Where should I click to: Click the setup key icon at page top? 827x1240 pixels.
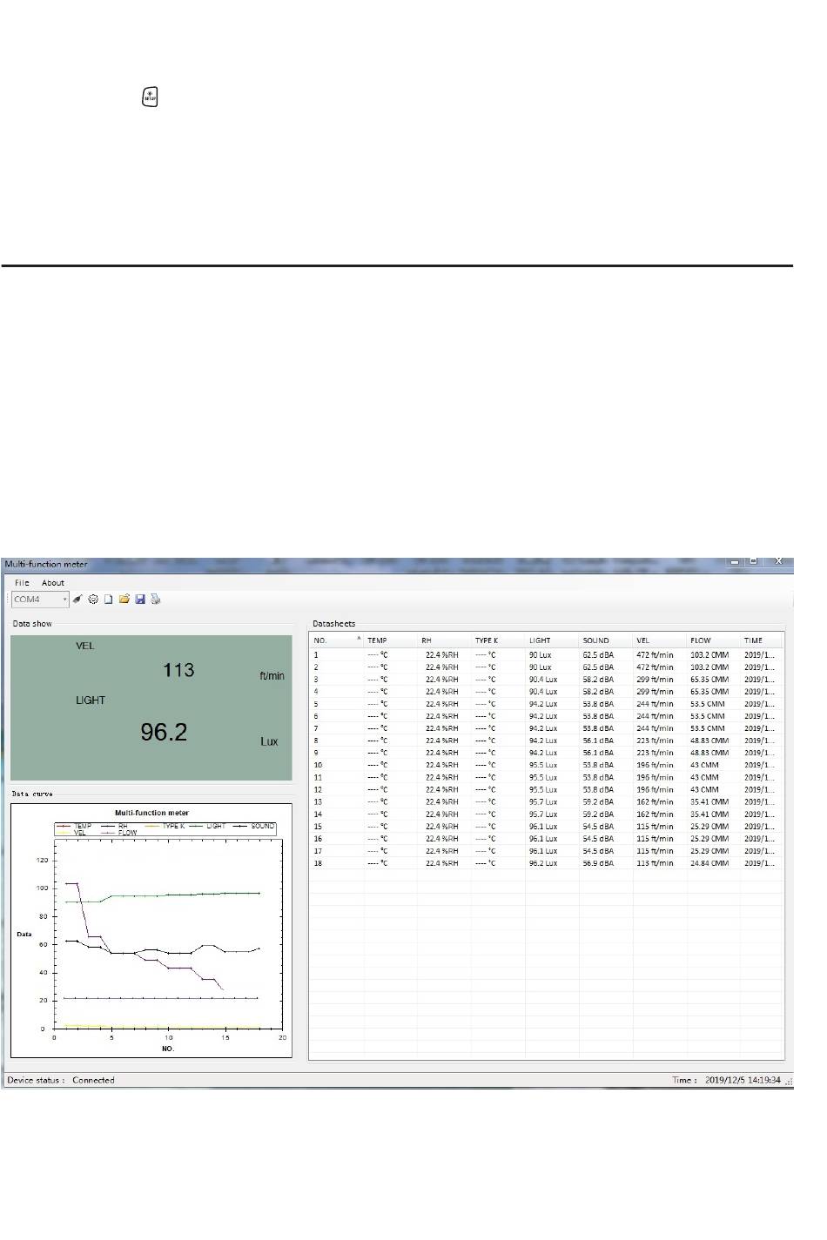[150, 97]
